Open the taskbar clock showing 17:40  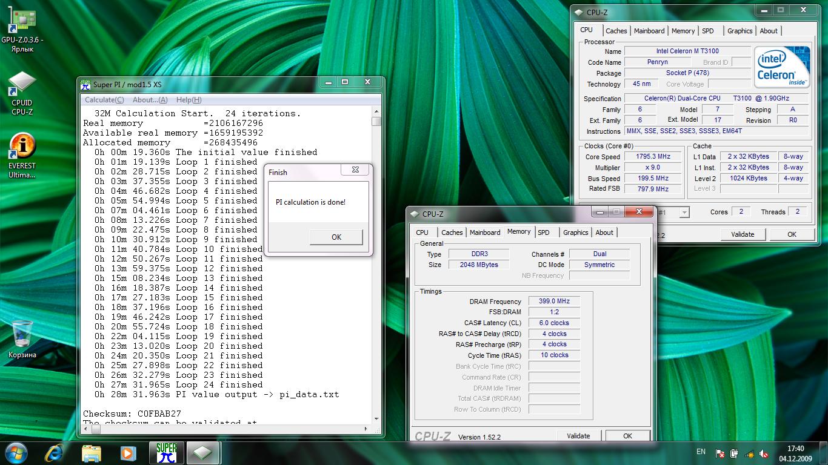point(795,453)
